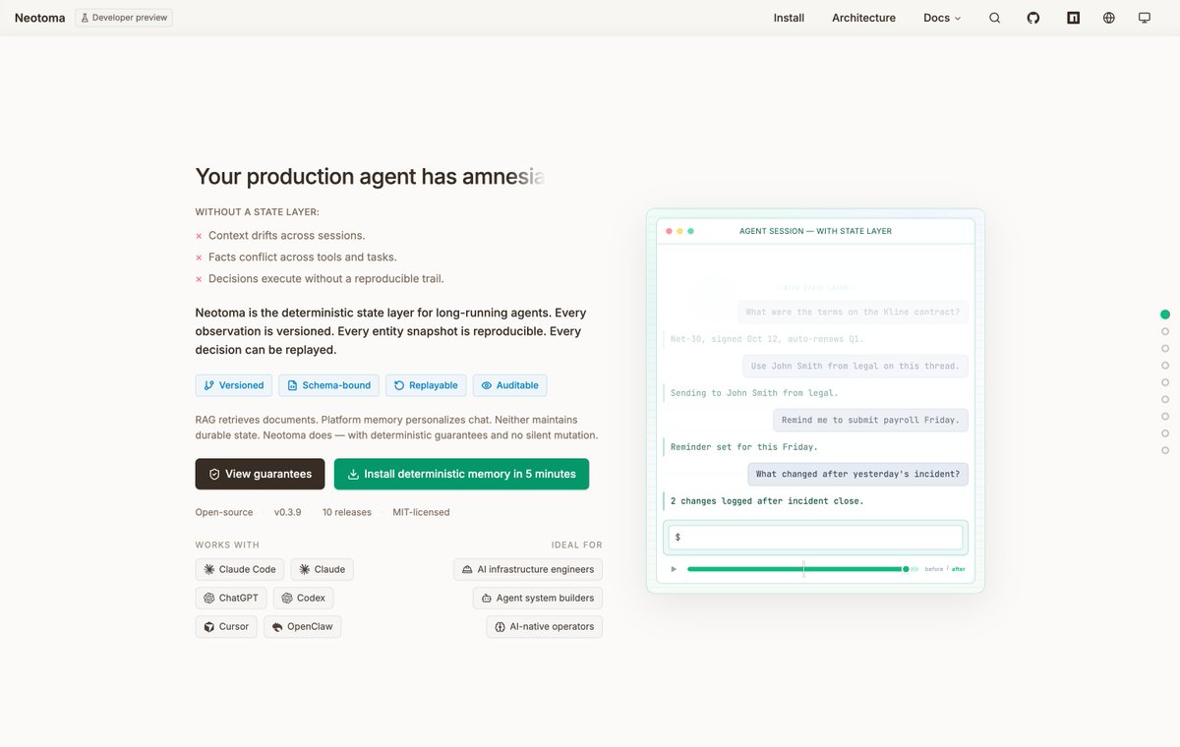Click the Versioned badge
1180x747 pixels.
point(234,385)
